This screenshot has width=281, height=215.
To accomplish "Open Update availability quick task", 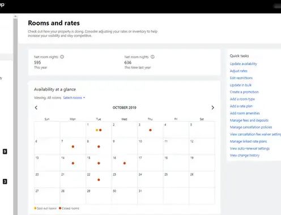I will 244,64.
